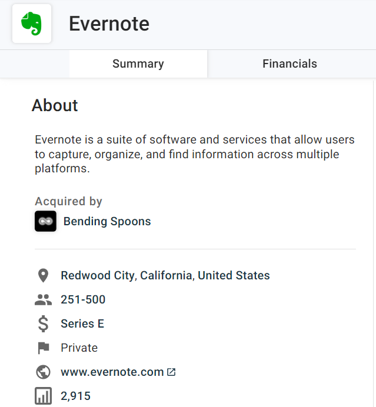Click the 2,915 rank number
The image size is (376, 407).
[76, 396]
